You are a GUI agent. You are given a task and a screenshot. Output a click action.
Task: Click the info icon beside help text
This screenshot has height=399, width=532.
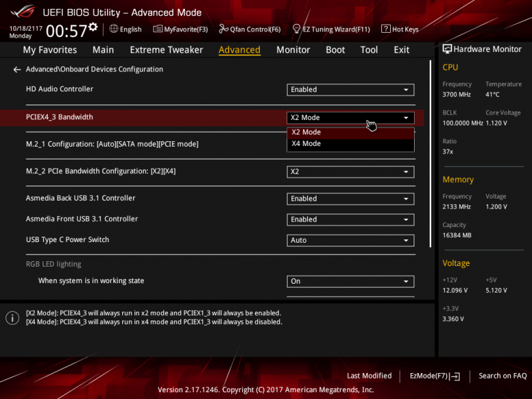[12, 318]
